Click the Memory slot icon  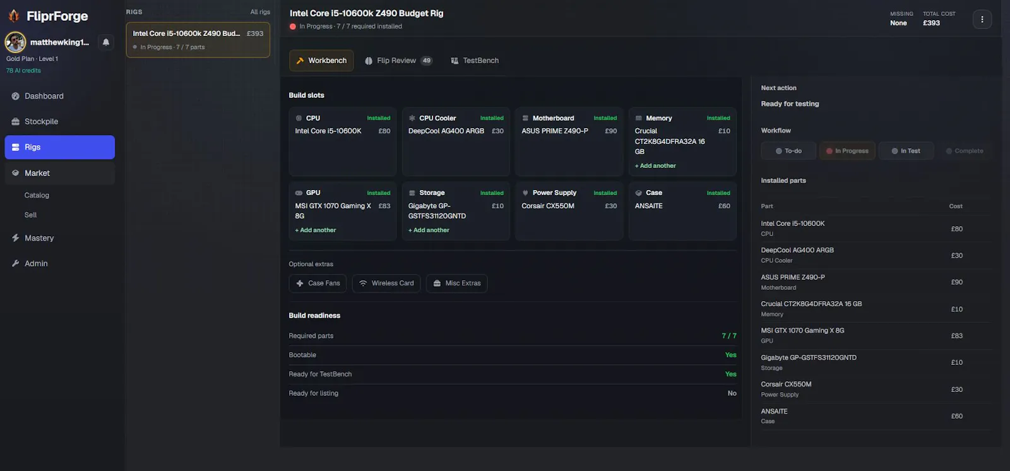point(638,118)
